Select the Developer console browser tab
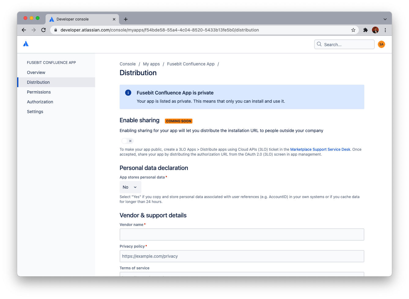Viewport: 409px width, 299px height. (82, 19)
